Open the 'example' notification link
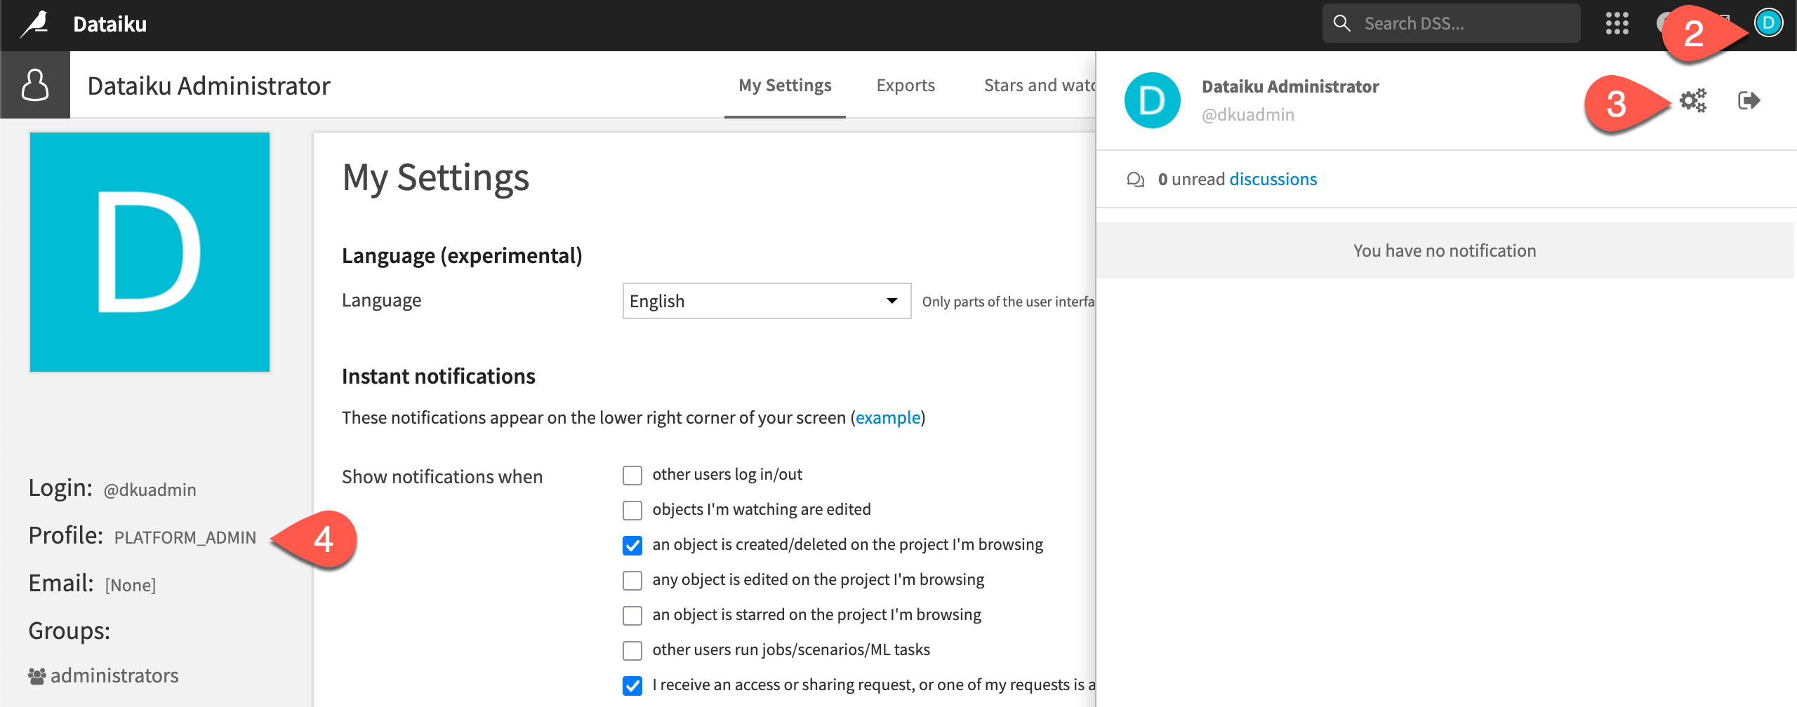Viewport: 1797px width, 707px height. pos(887,417)
